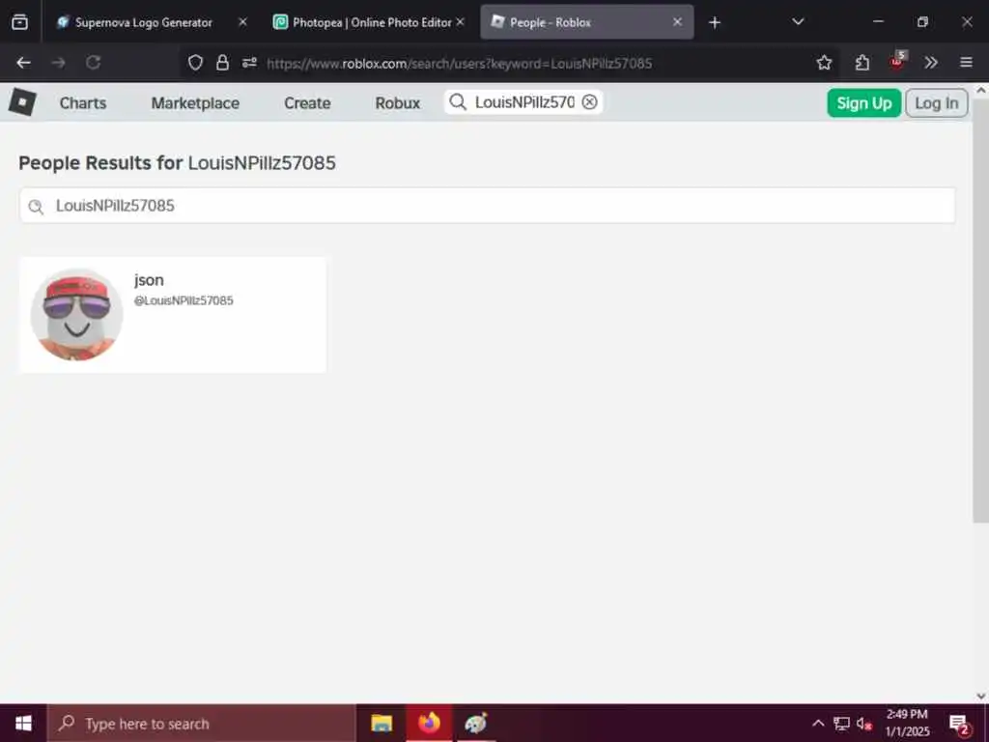Open the json user display name
This screenshot has width=989, height=742.
tap(149, 280)
